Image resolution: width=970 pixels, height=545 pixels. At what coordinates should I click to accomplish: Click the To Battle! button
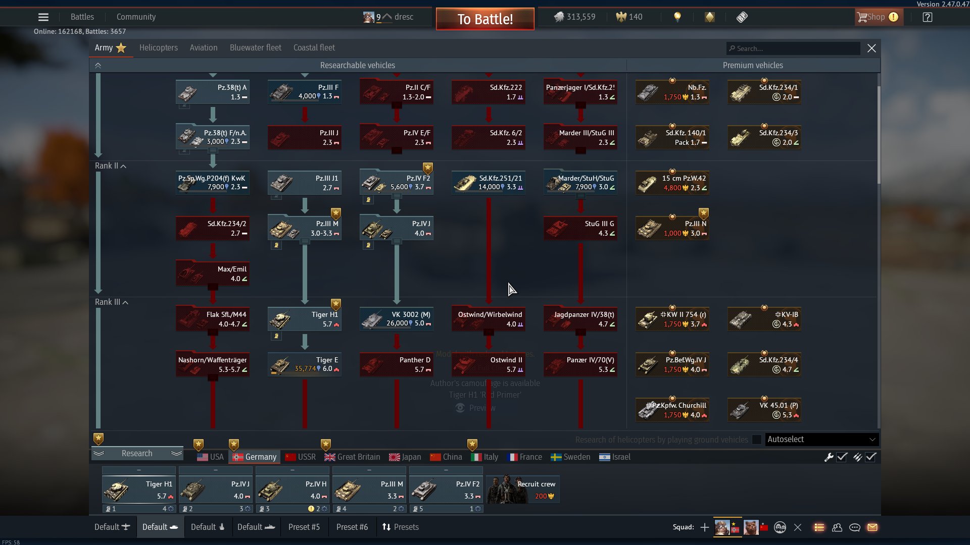pos(485,19)
